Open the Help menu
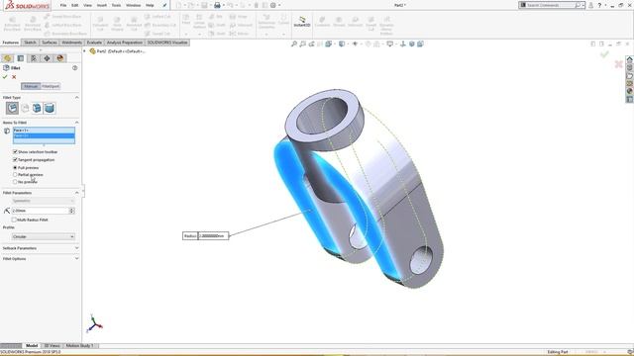 (x=150, y=5)
